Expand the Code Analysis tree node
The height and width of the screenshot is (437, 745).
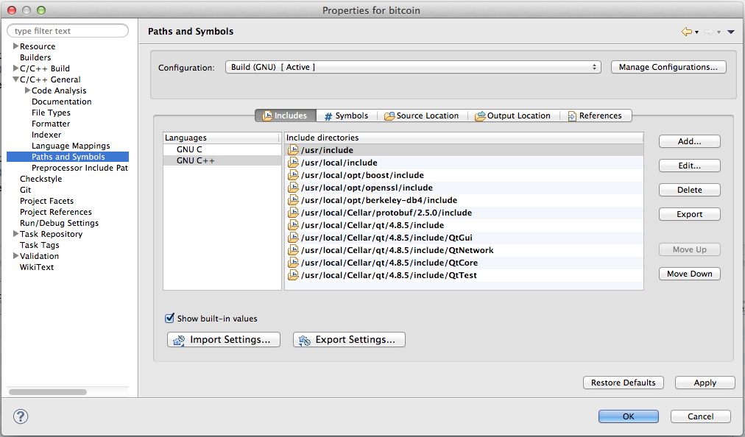[27, 90]
